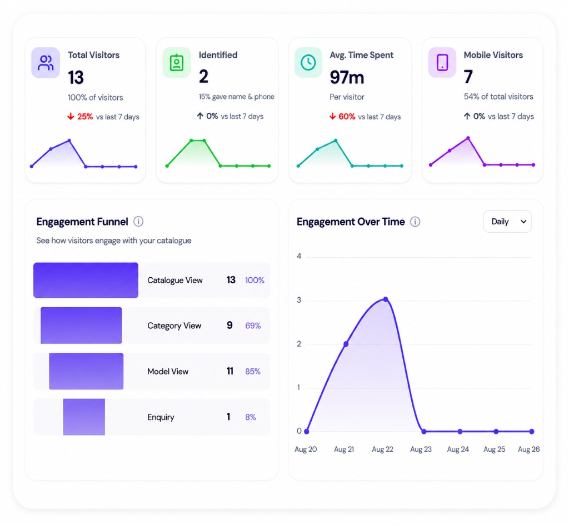Screen dimensions: 569x525
Task: Click the Catalogue View funnel bar
Action: click(86, 280)
